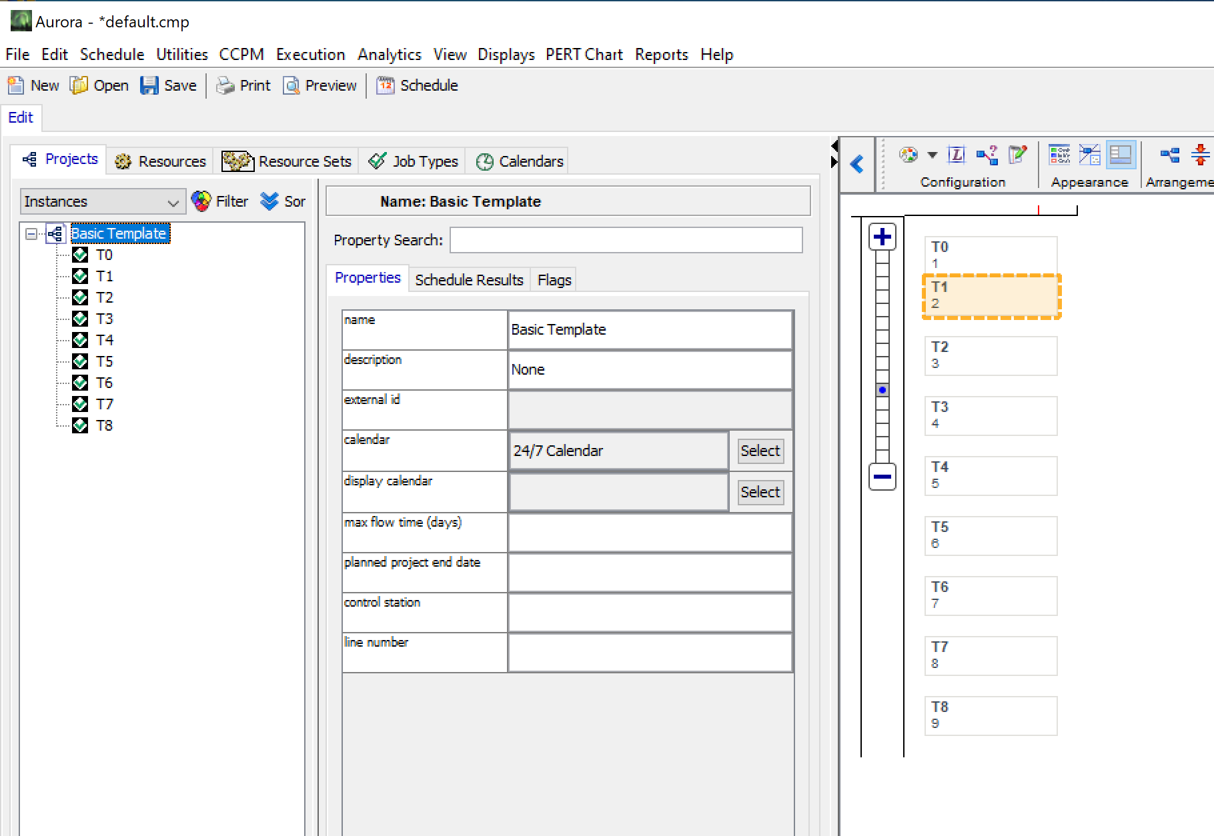Switch to the Schedule Results tab
1214x836 pixels.
coord(469,280)
